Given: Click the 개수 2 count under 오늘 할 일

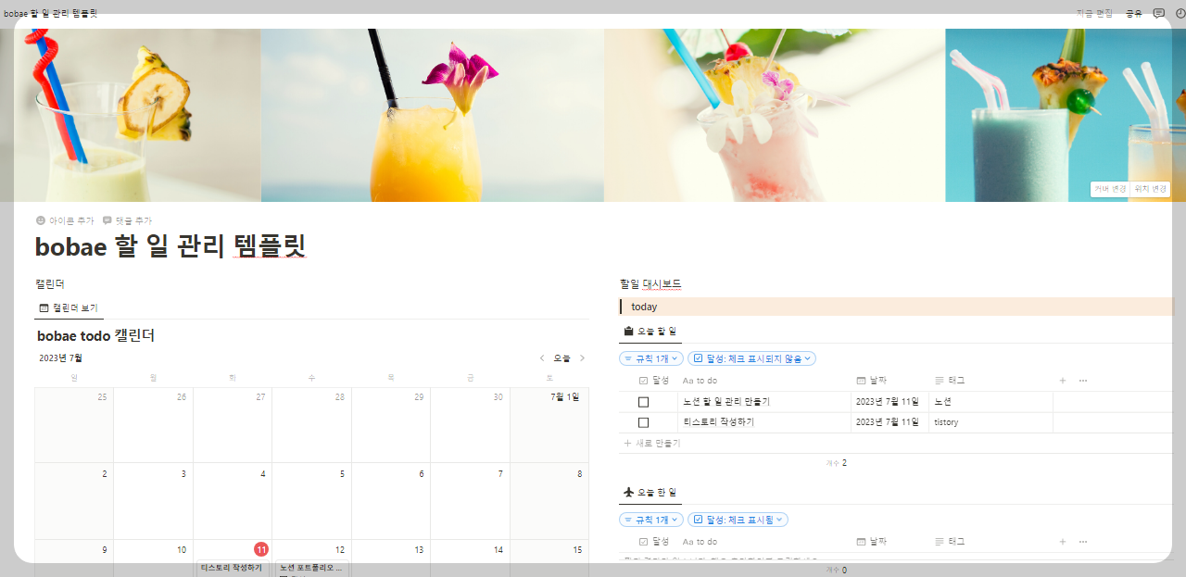Looking at the screenshot, I should point(836,463).
